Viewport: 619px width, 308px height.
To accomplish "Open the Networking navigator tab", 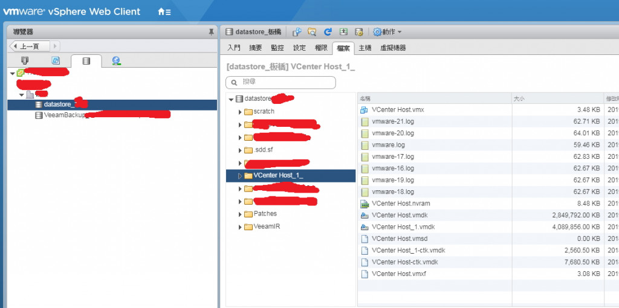I will 116,60.
